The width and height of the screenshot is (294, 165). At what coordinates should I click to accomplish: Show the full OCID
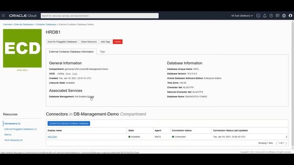[x=68, y=74]
